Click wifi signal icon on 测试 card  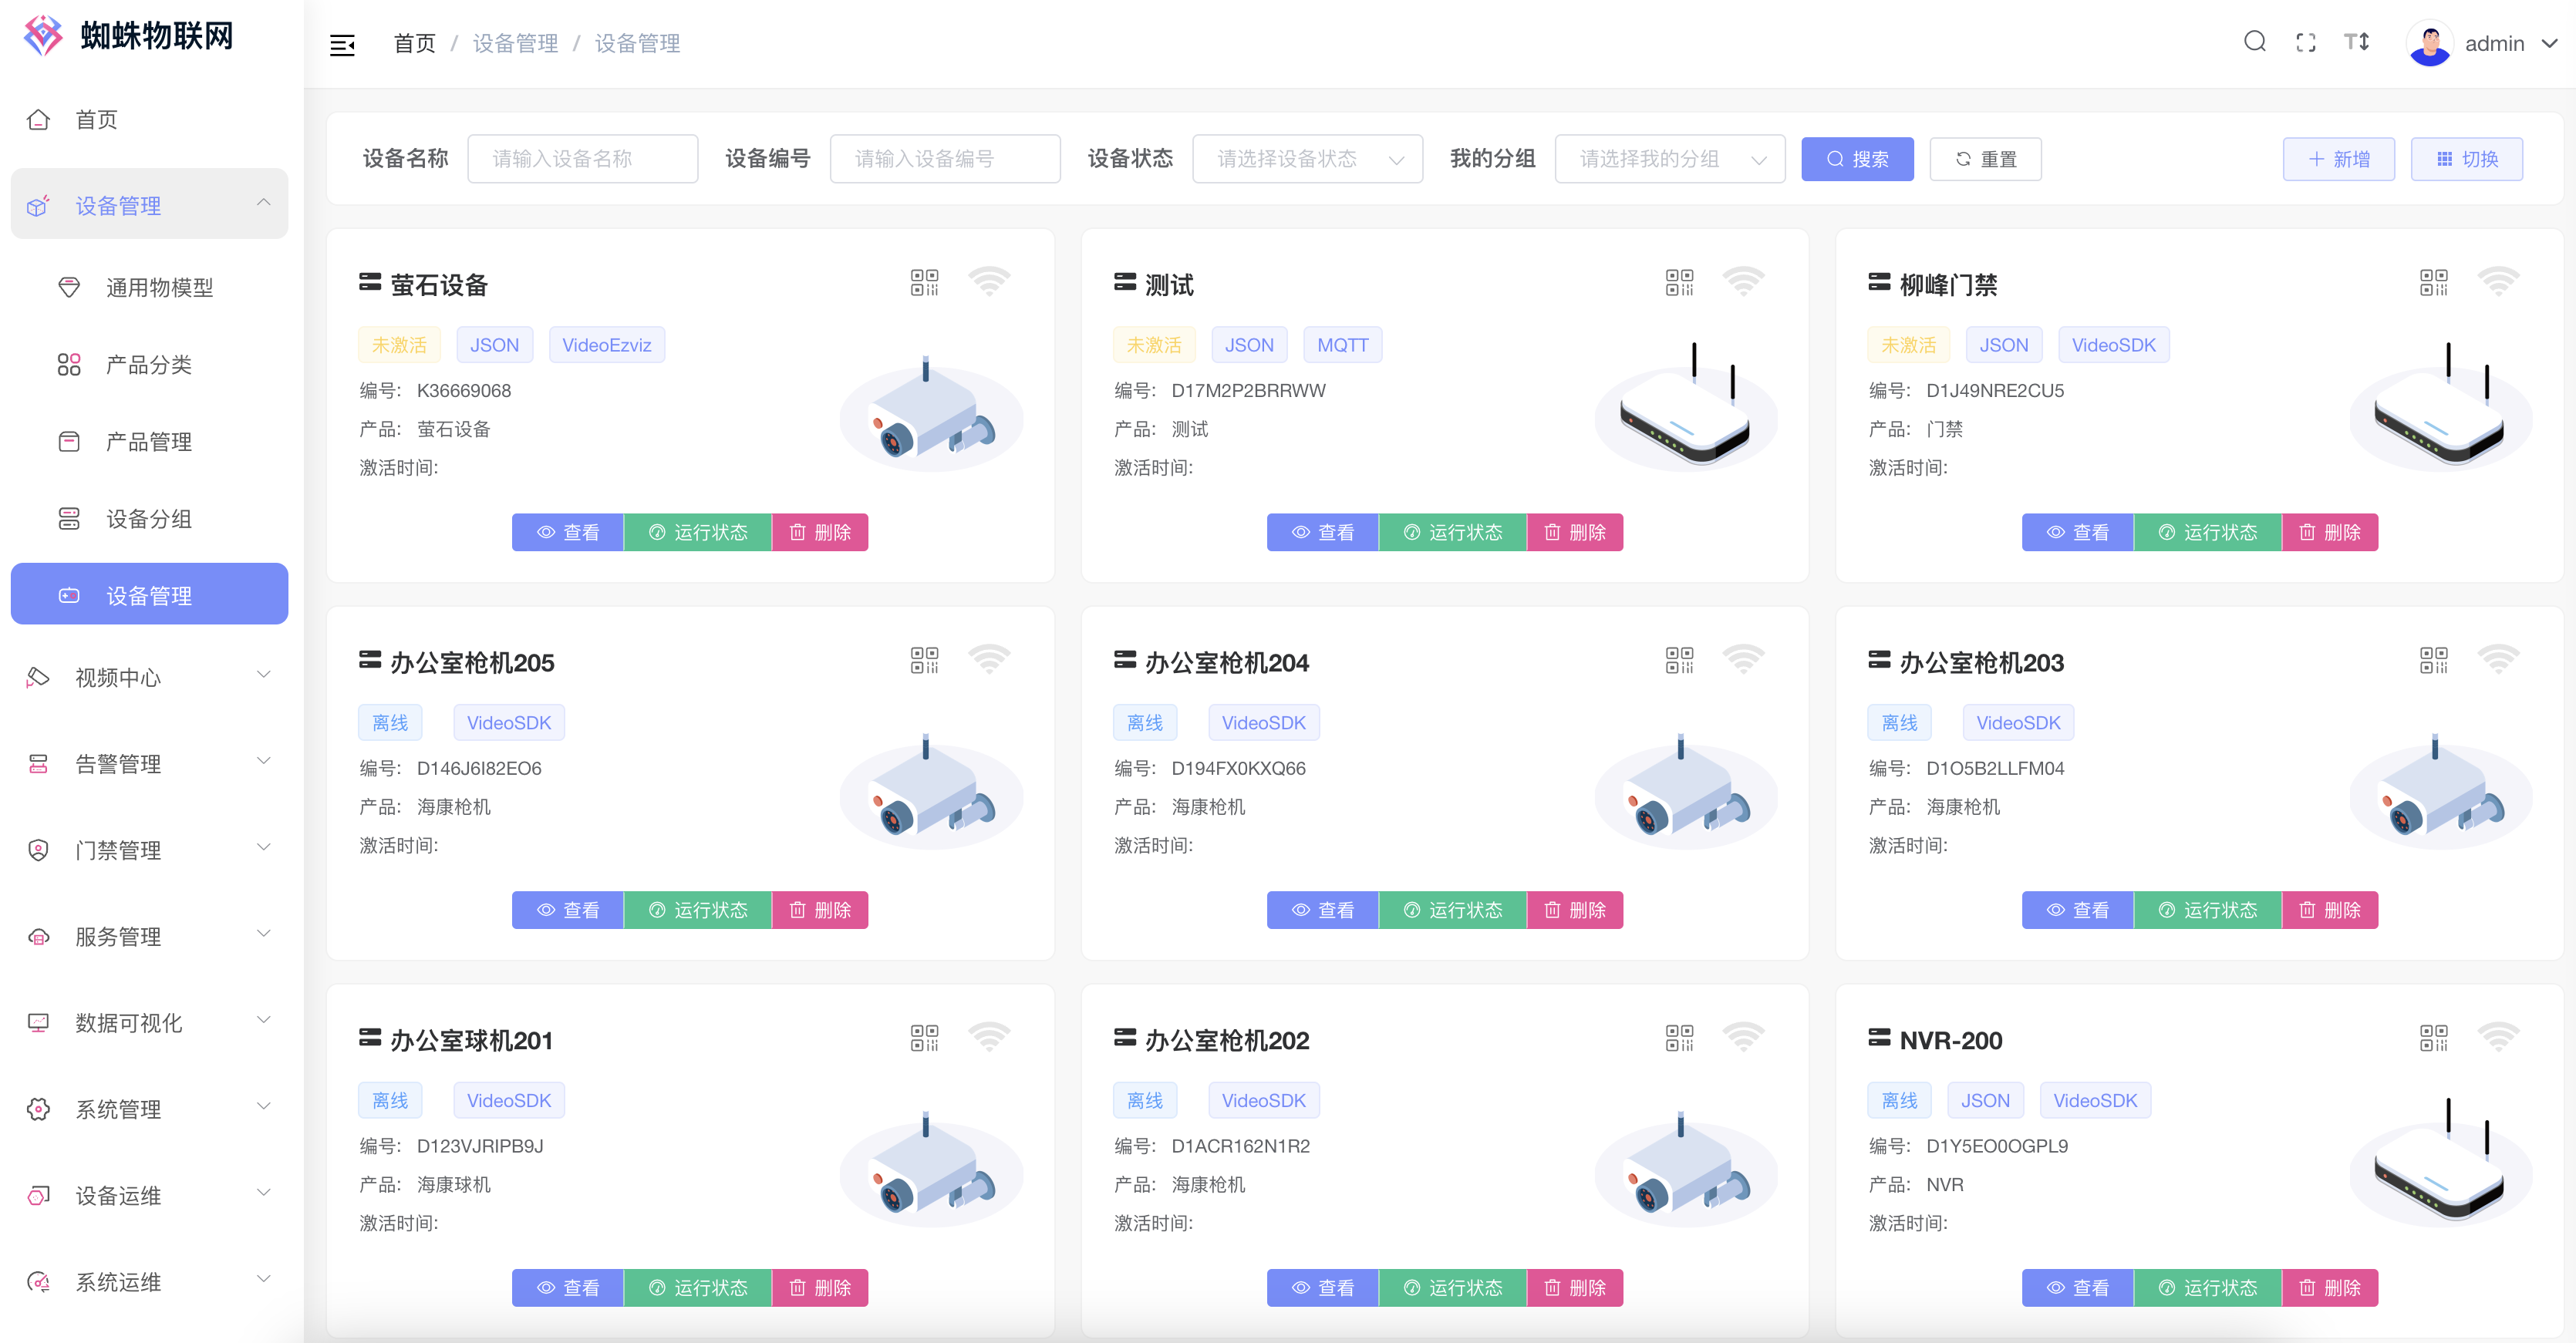pos(1744,282)
